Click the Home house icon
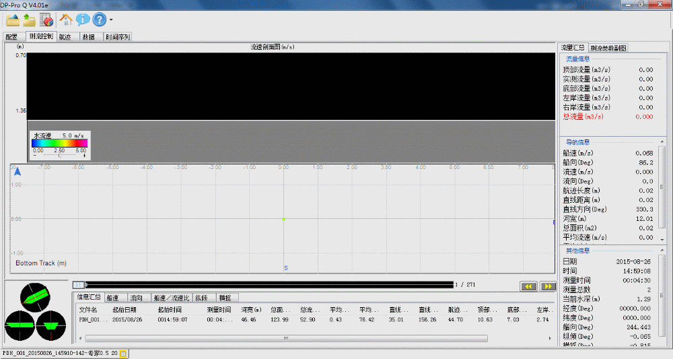Image resolution: width=673 pixels, height=359 pixels. (66, 20)
